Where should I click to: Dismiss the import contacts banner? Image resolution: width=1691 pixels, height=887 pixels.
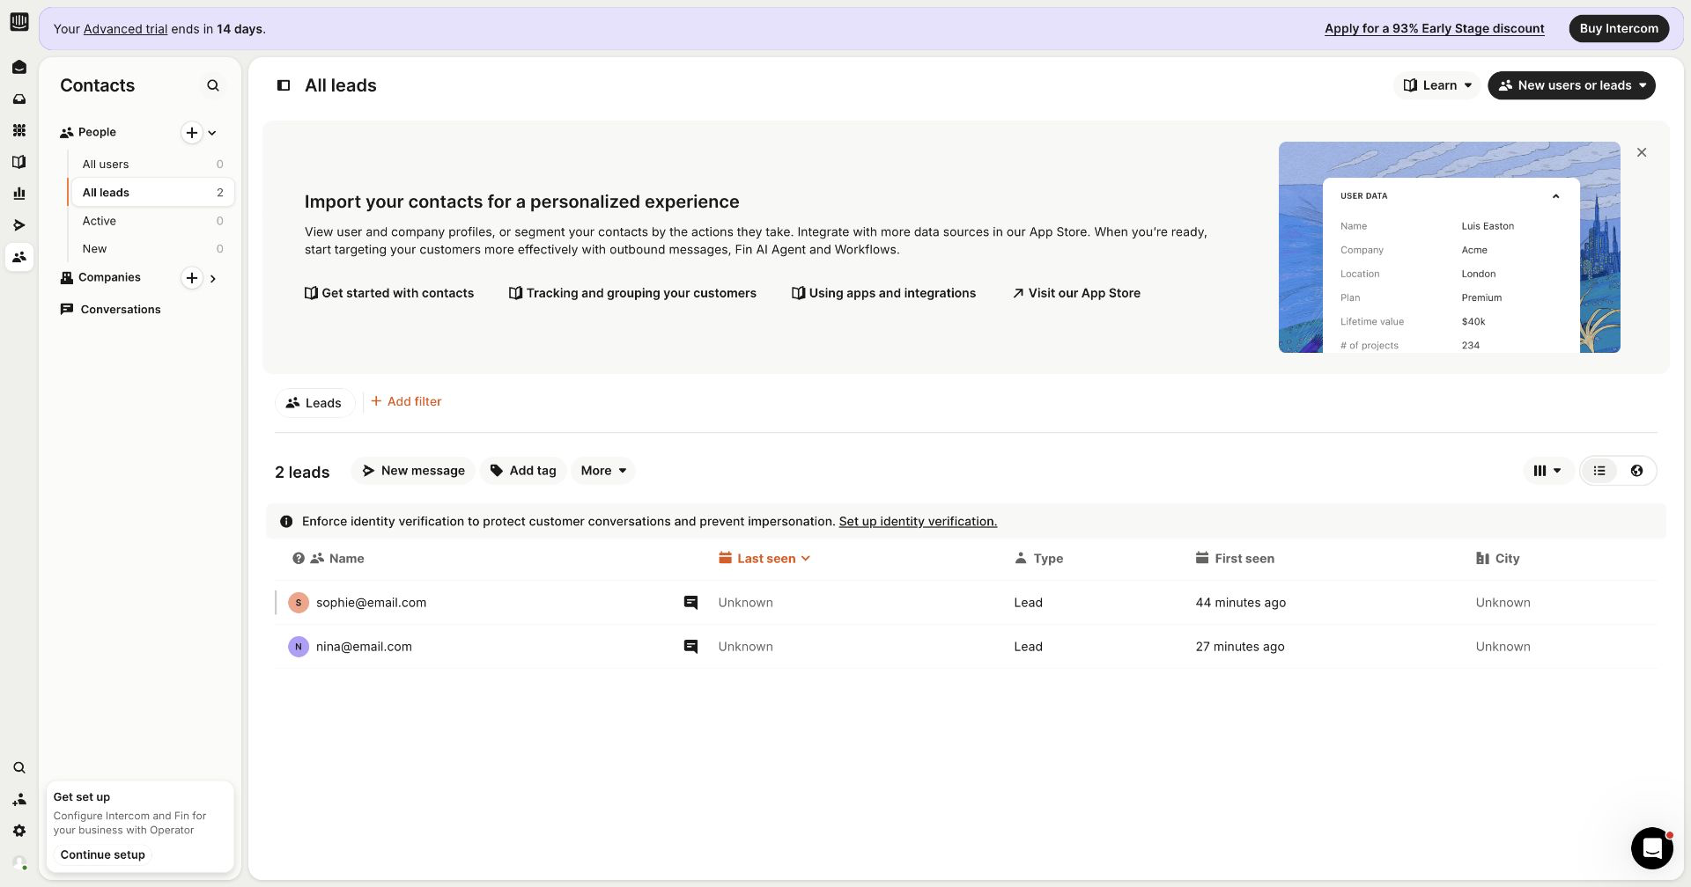(1642, 152)
